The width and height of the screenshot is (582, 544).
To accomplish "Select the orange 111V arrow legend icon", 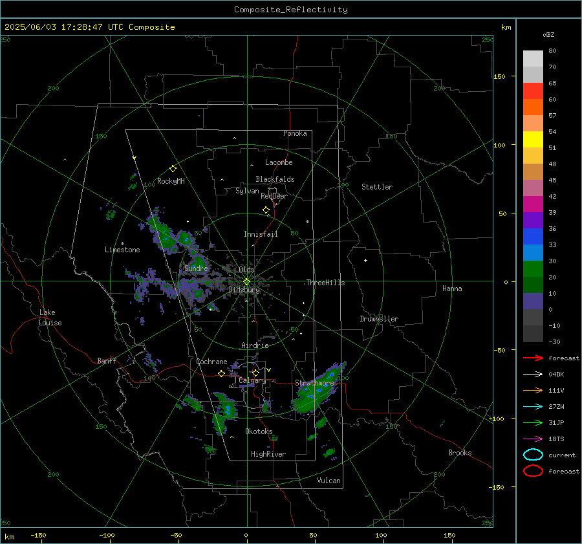I will (x=533, y=390).
